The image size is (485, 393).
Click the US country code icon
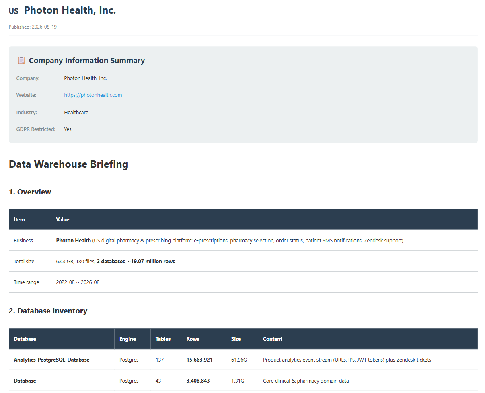coord(14,11)
